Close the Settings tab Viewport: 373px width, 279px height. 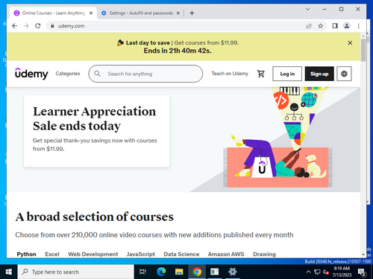(178, 13)
